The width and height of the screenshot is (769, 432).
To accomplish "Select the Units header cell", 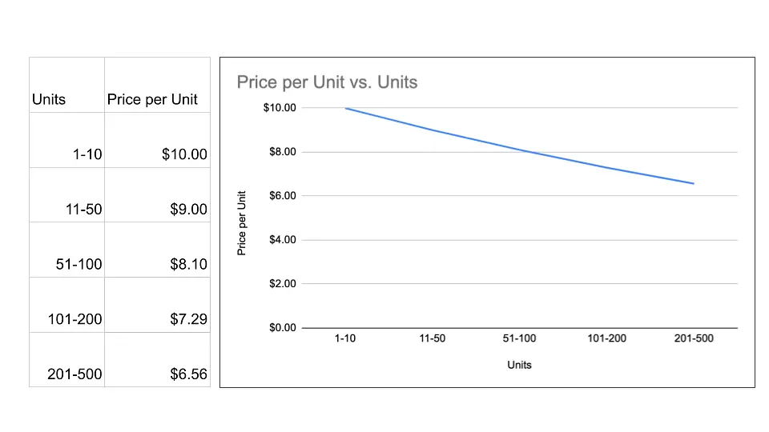I will [66, 85].
